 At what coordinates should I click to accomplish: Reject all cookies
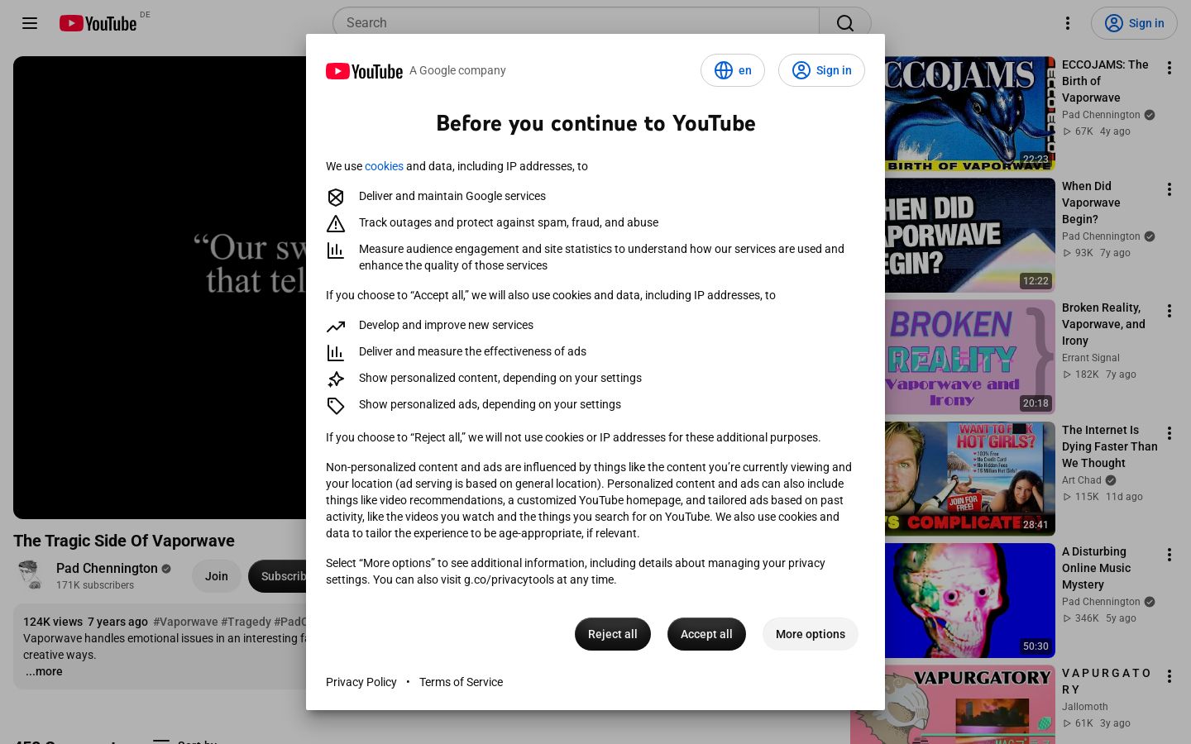(x=613, y=634)
